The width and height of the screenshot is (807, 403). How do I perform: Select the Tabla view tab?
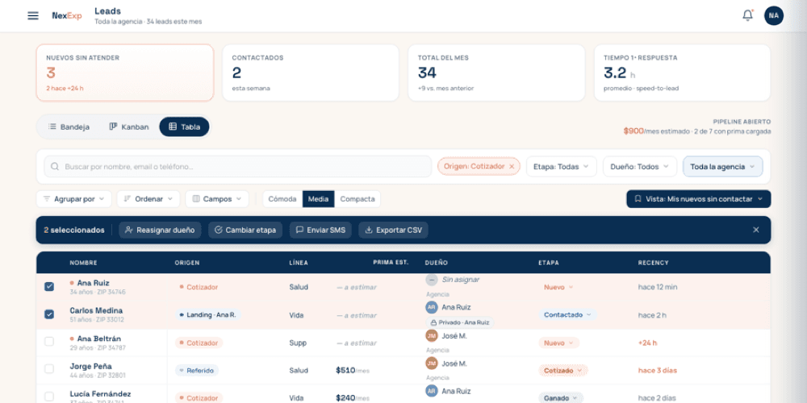tap(184, 127)
